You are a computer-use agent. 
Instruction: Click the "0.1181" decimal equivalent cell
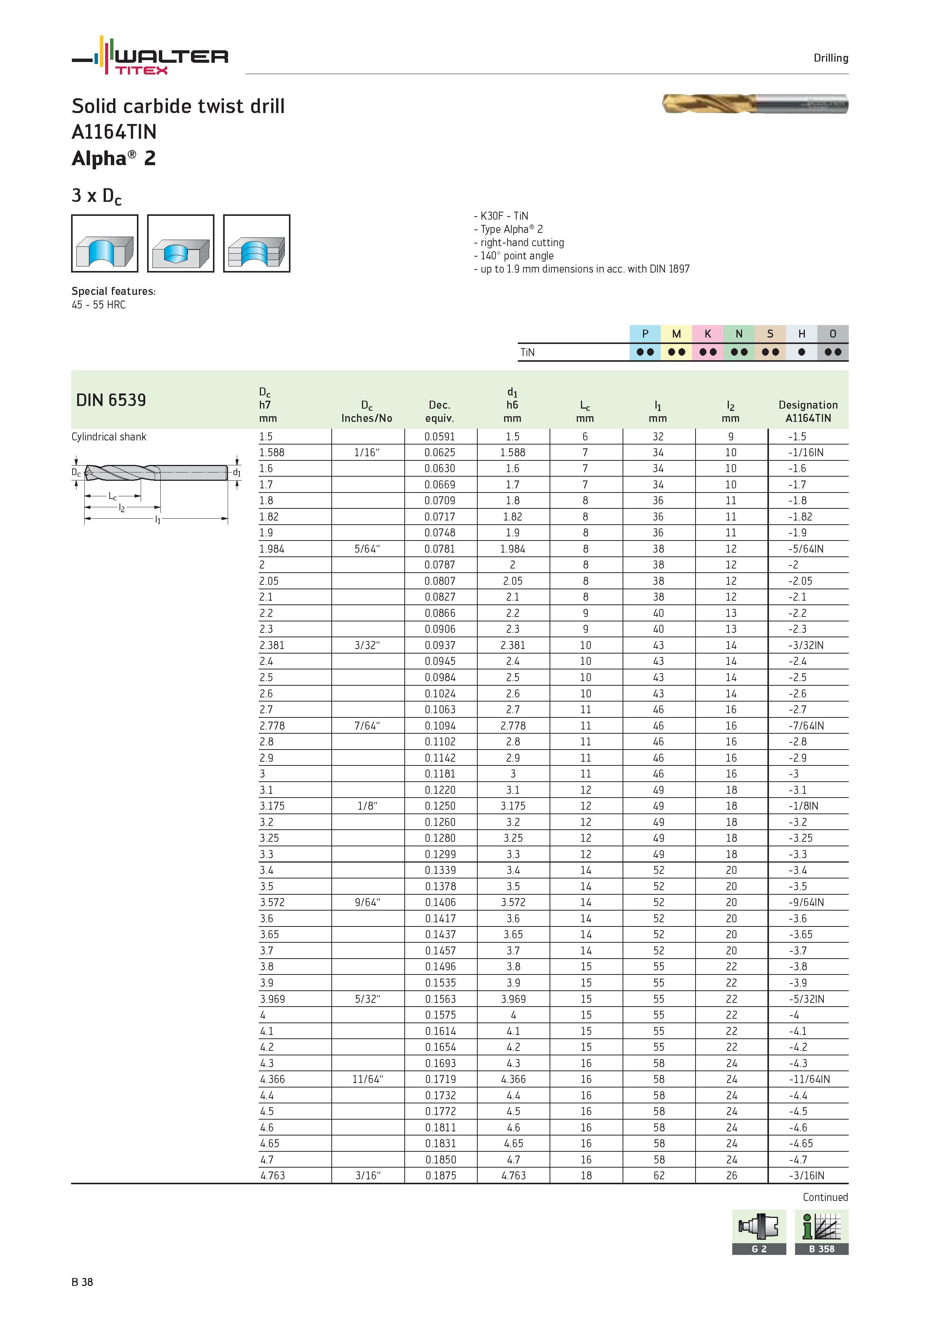point(440,774)
